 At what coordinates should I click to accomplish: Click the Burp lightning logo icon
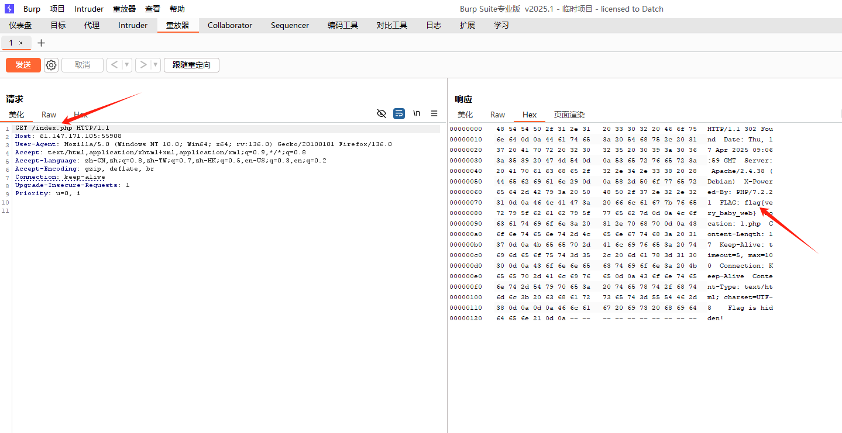9,9
